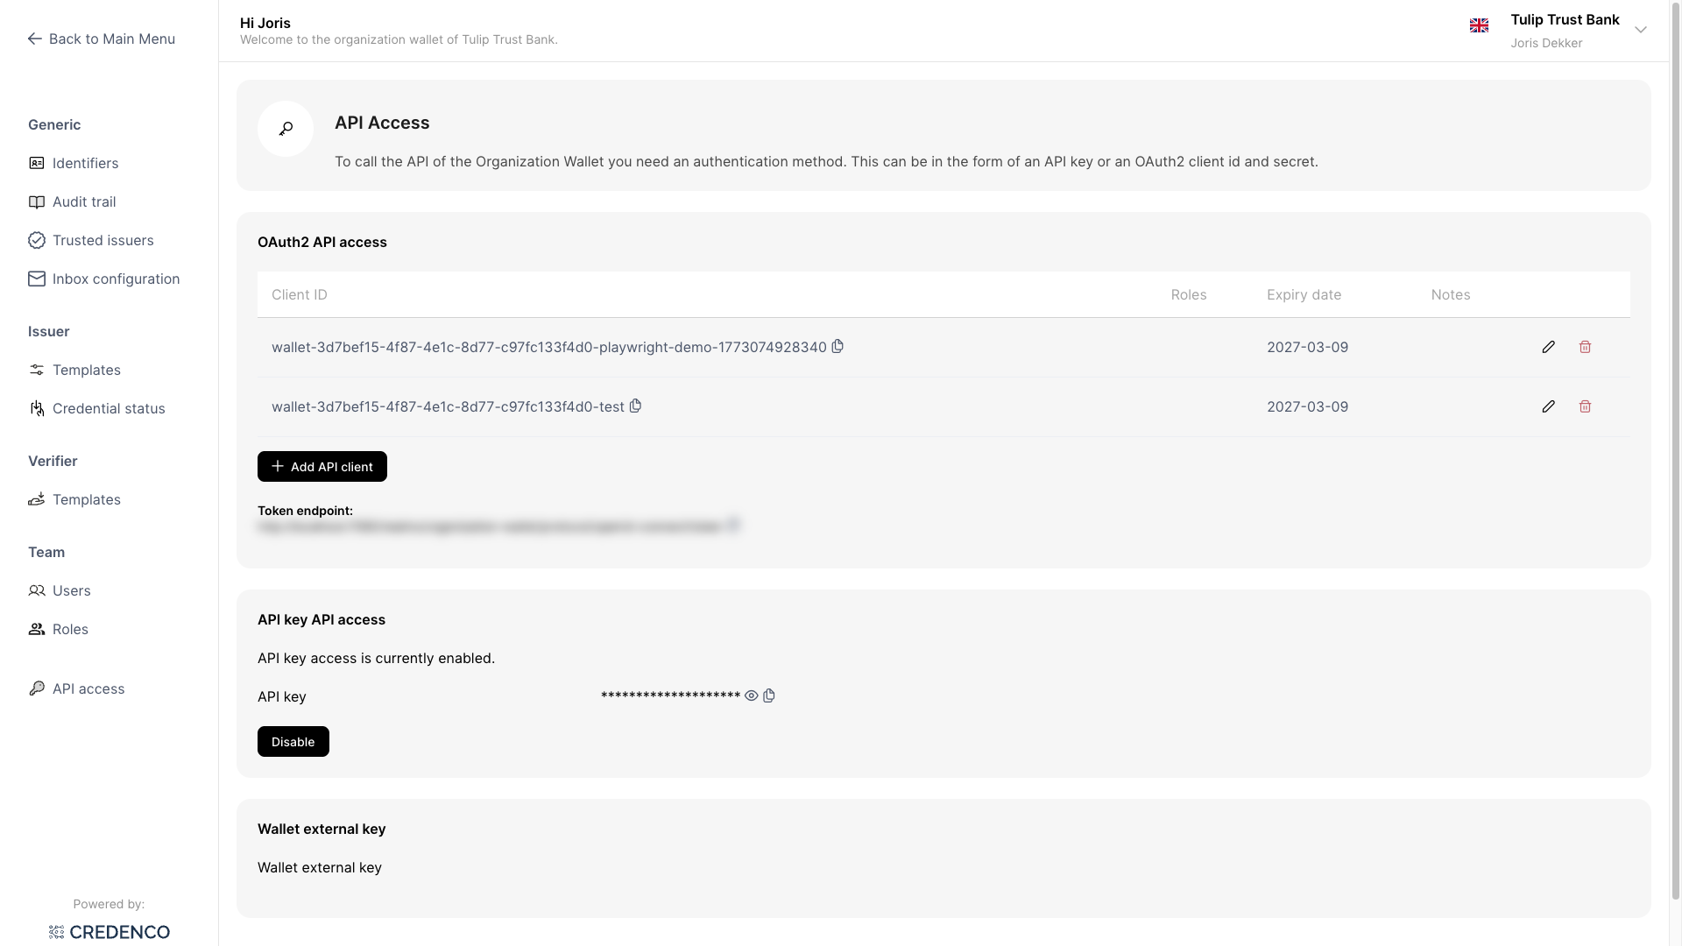Click Add API client button
This screenshot has width=1682, height=946.
(322, 467)
